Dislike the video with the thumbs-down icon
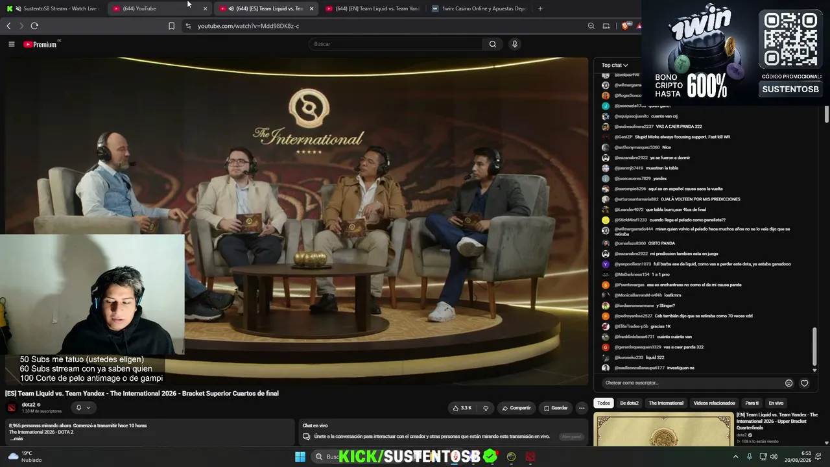830x467 pixels. (486, 408)
